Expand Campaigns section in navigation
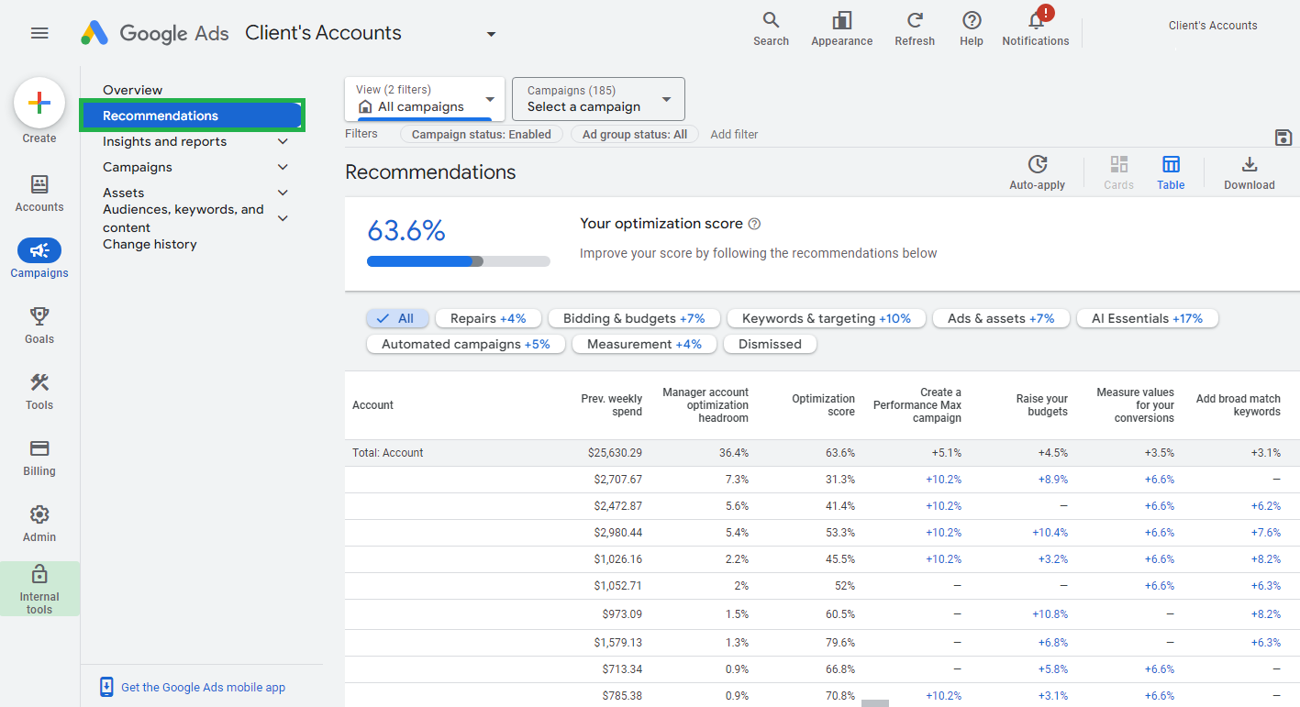Image resolution: width=1300 pixels, height=707 pixels. (283, 167)
